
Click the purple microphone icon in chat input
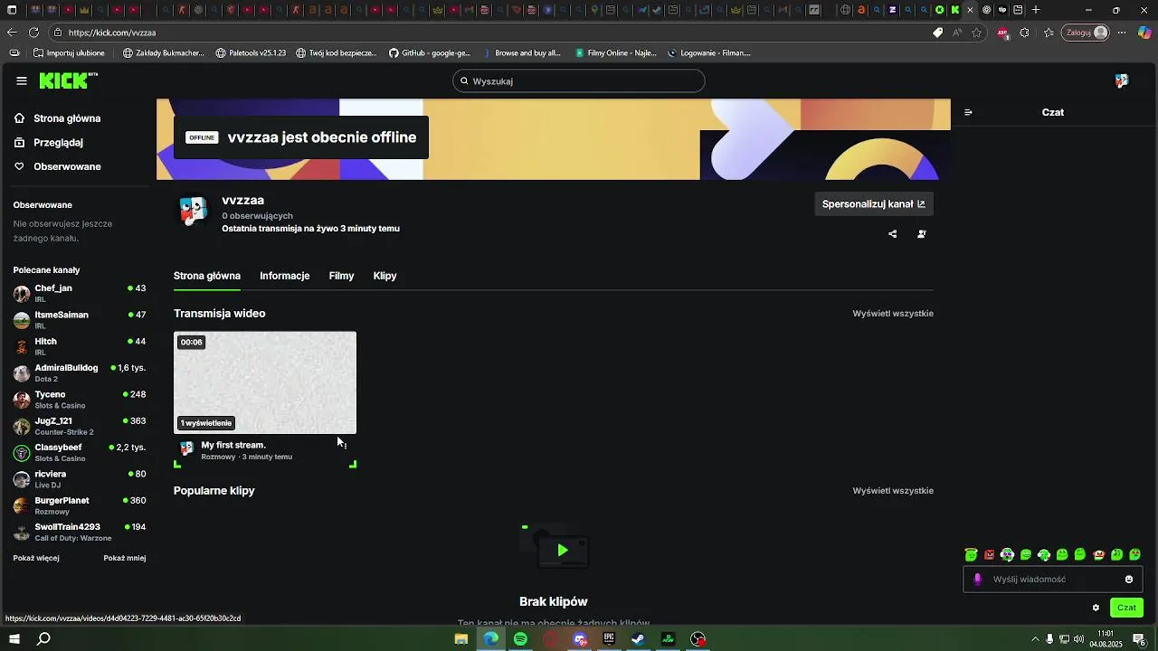[977, 580]
